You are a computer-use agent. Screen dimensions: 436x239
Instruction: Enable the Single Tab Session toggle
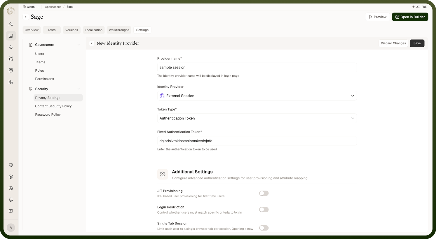(x=264, y=228)
